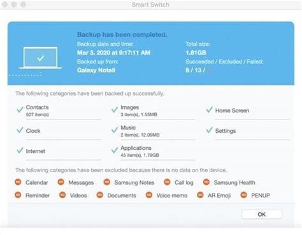
Task: Select the '3 item(s), 1.55MB' text
Action: [x=139, y=114]
